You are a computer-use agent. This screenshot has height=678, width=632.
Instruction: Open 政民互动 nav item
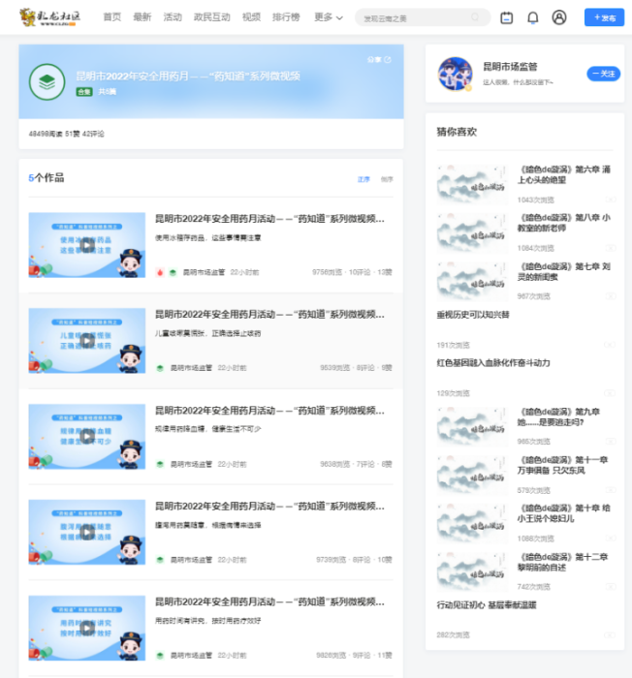click(211, 16)
